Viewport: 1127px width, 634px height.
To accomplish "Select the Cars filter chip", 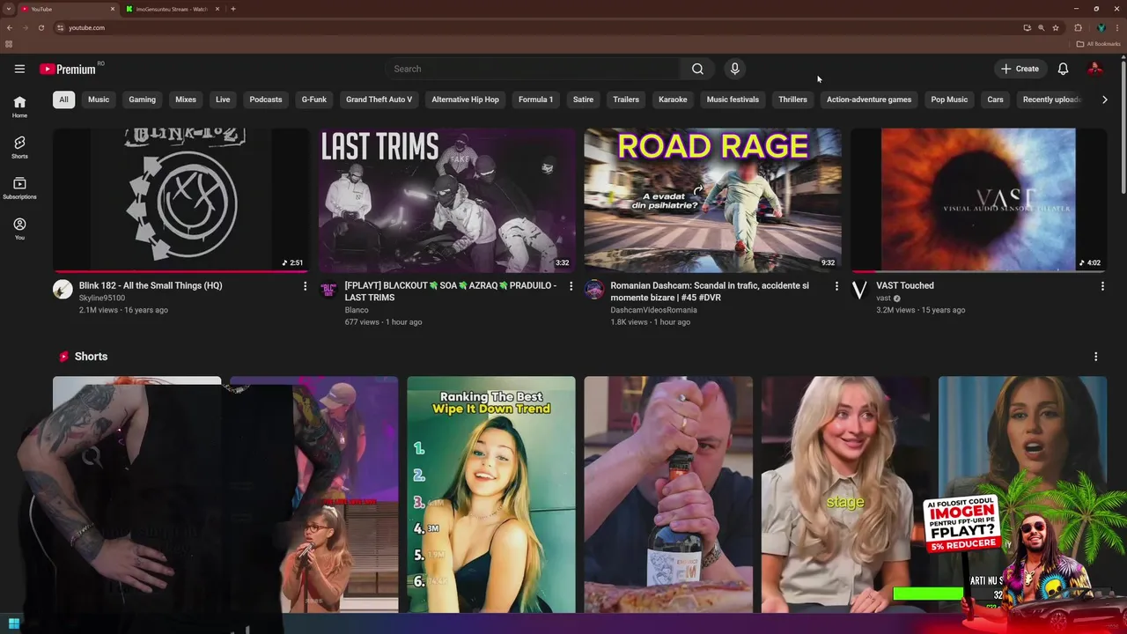I will (x=995, y=100).
